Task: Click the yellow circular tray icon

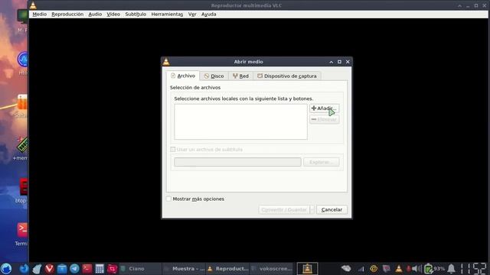Action: coord(374,268)
